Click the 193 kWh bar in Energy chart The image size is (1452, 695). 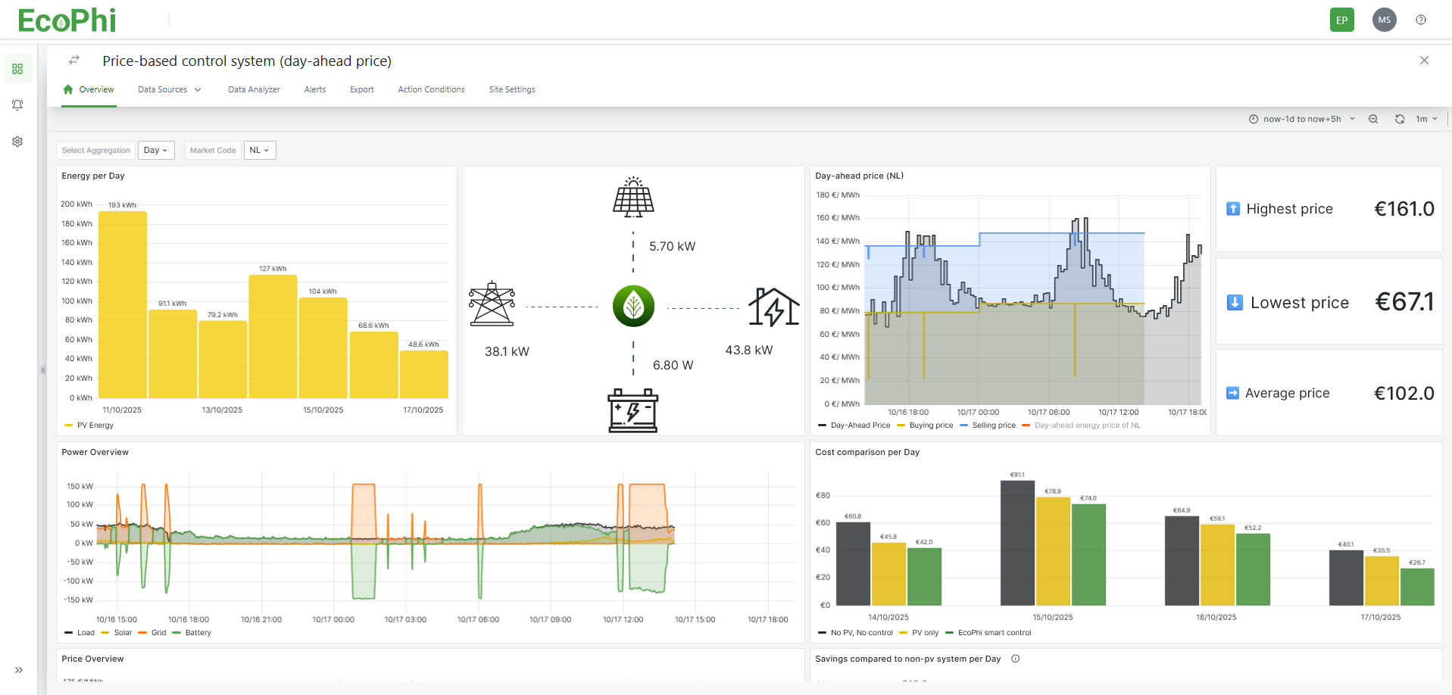coord(123,303)
